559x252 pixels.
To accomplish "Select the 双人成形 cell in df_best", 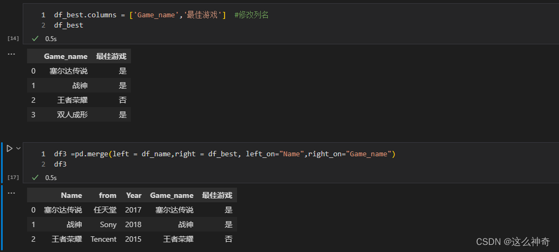I will [72, 115].
